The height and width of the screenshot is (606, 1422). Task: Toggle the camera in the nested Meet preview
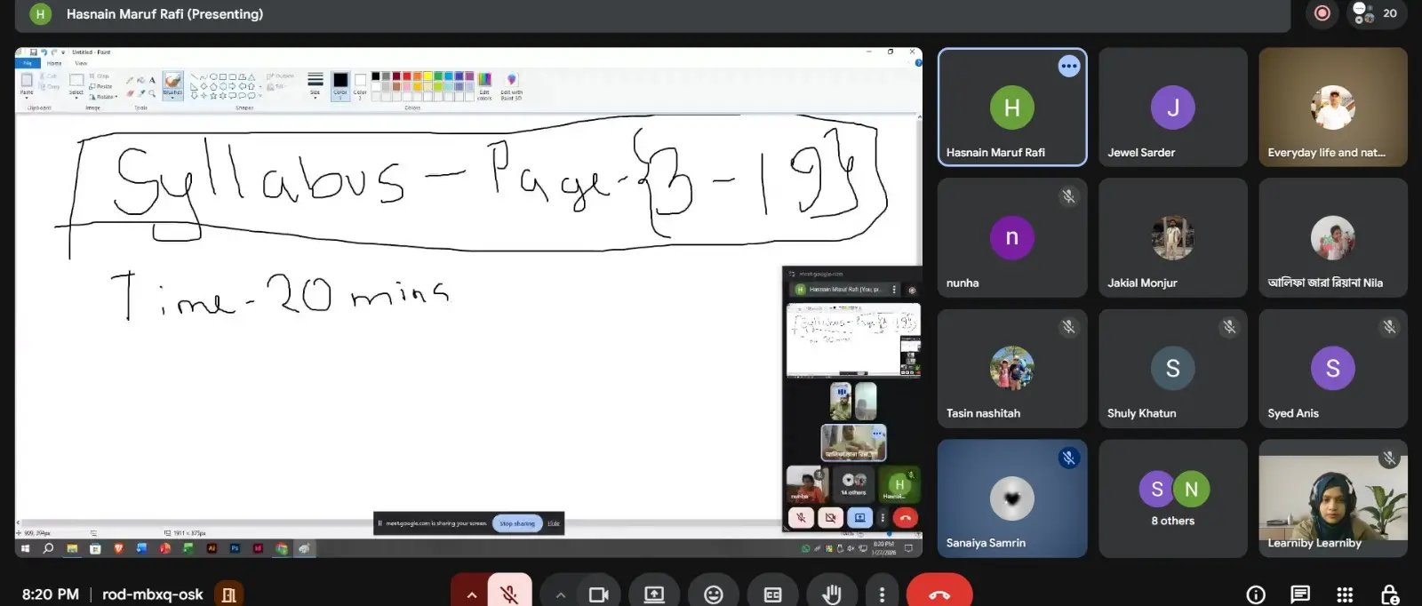830,517
